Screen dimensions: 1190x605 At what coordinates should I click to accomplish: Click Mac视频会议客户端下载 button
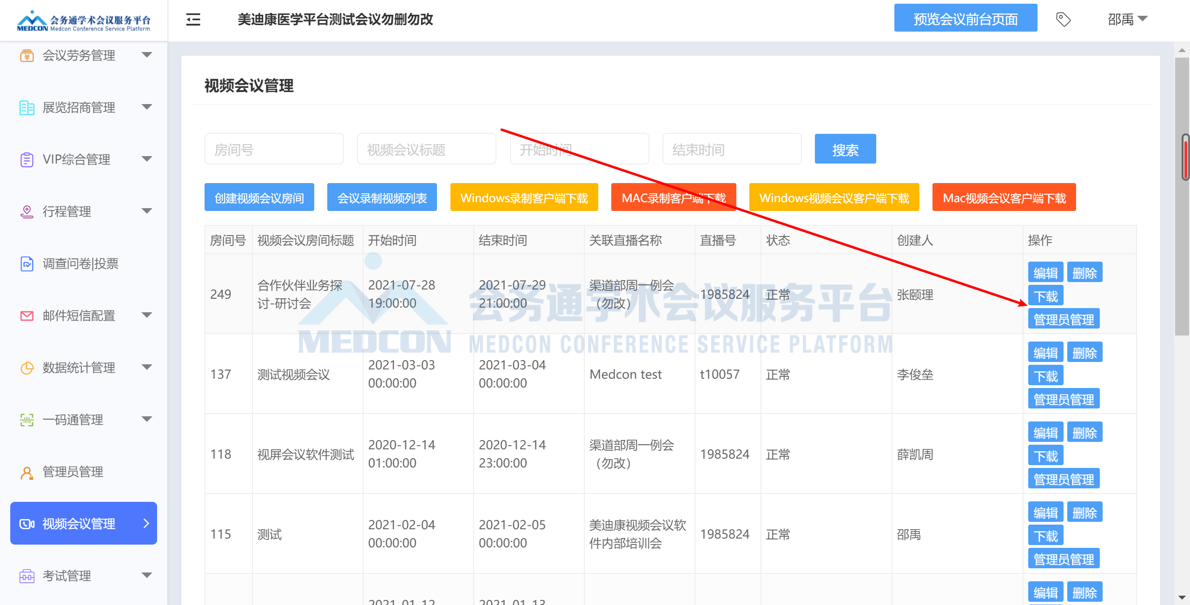pos(1004,197)
